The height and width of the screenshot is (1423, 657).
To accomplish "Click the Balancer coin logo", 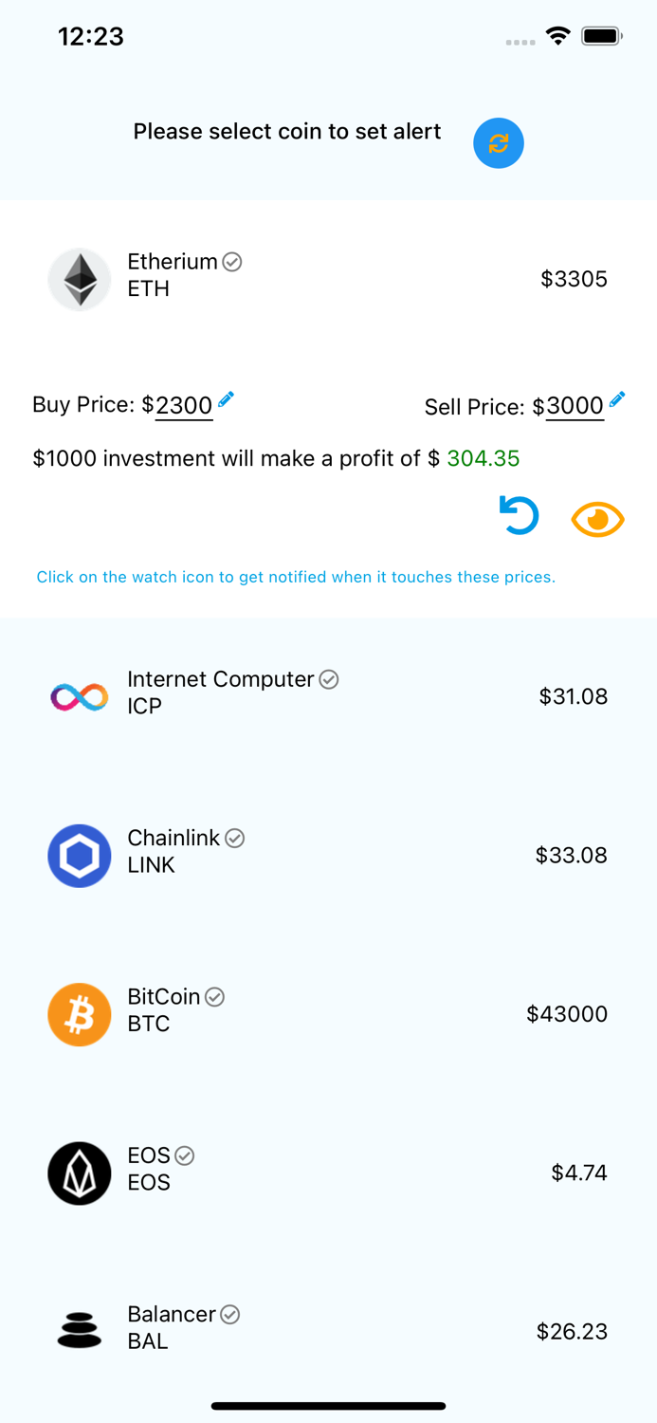I will coord(80,1331).
